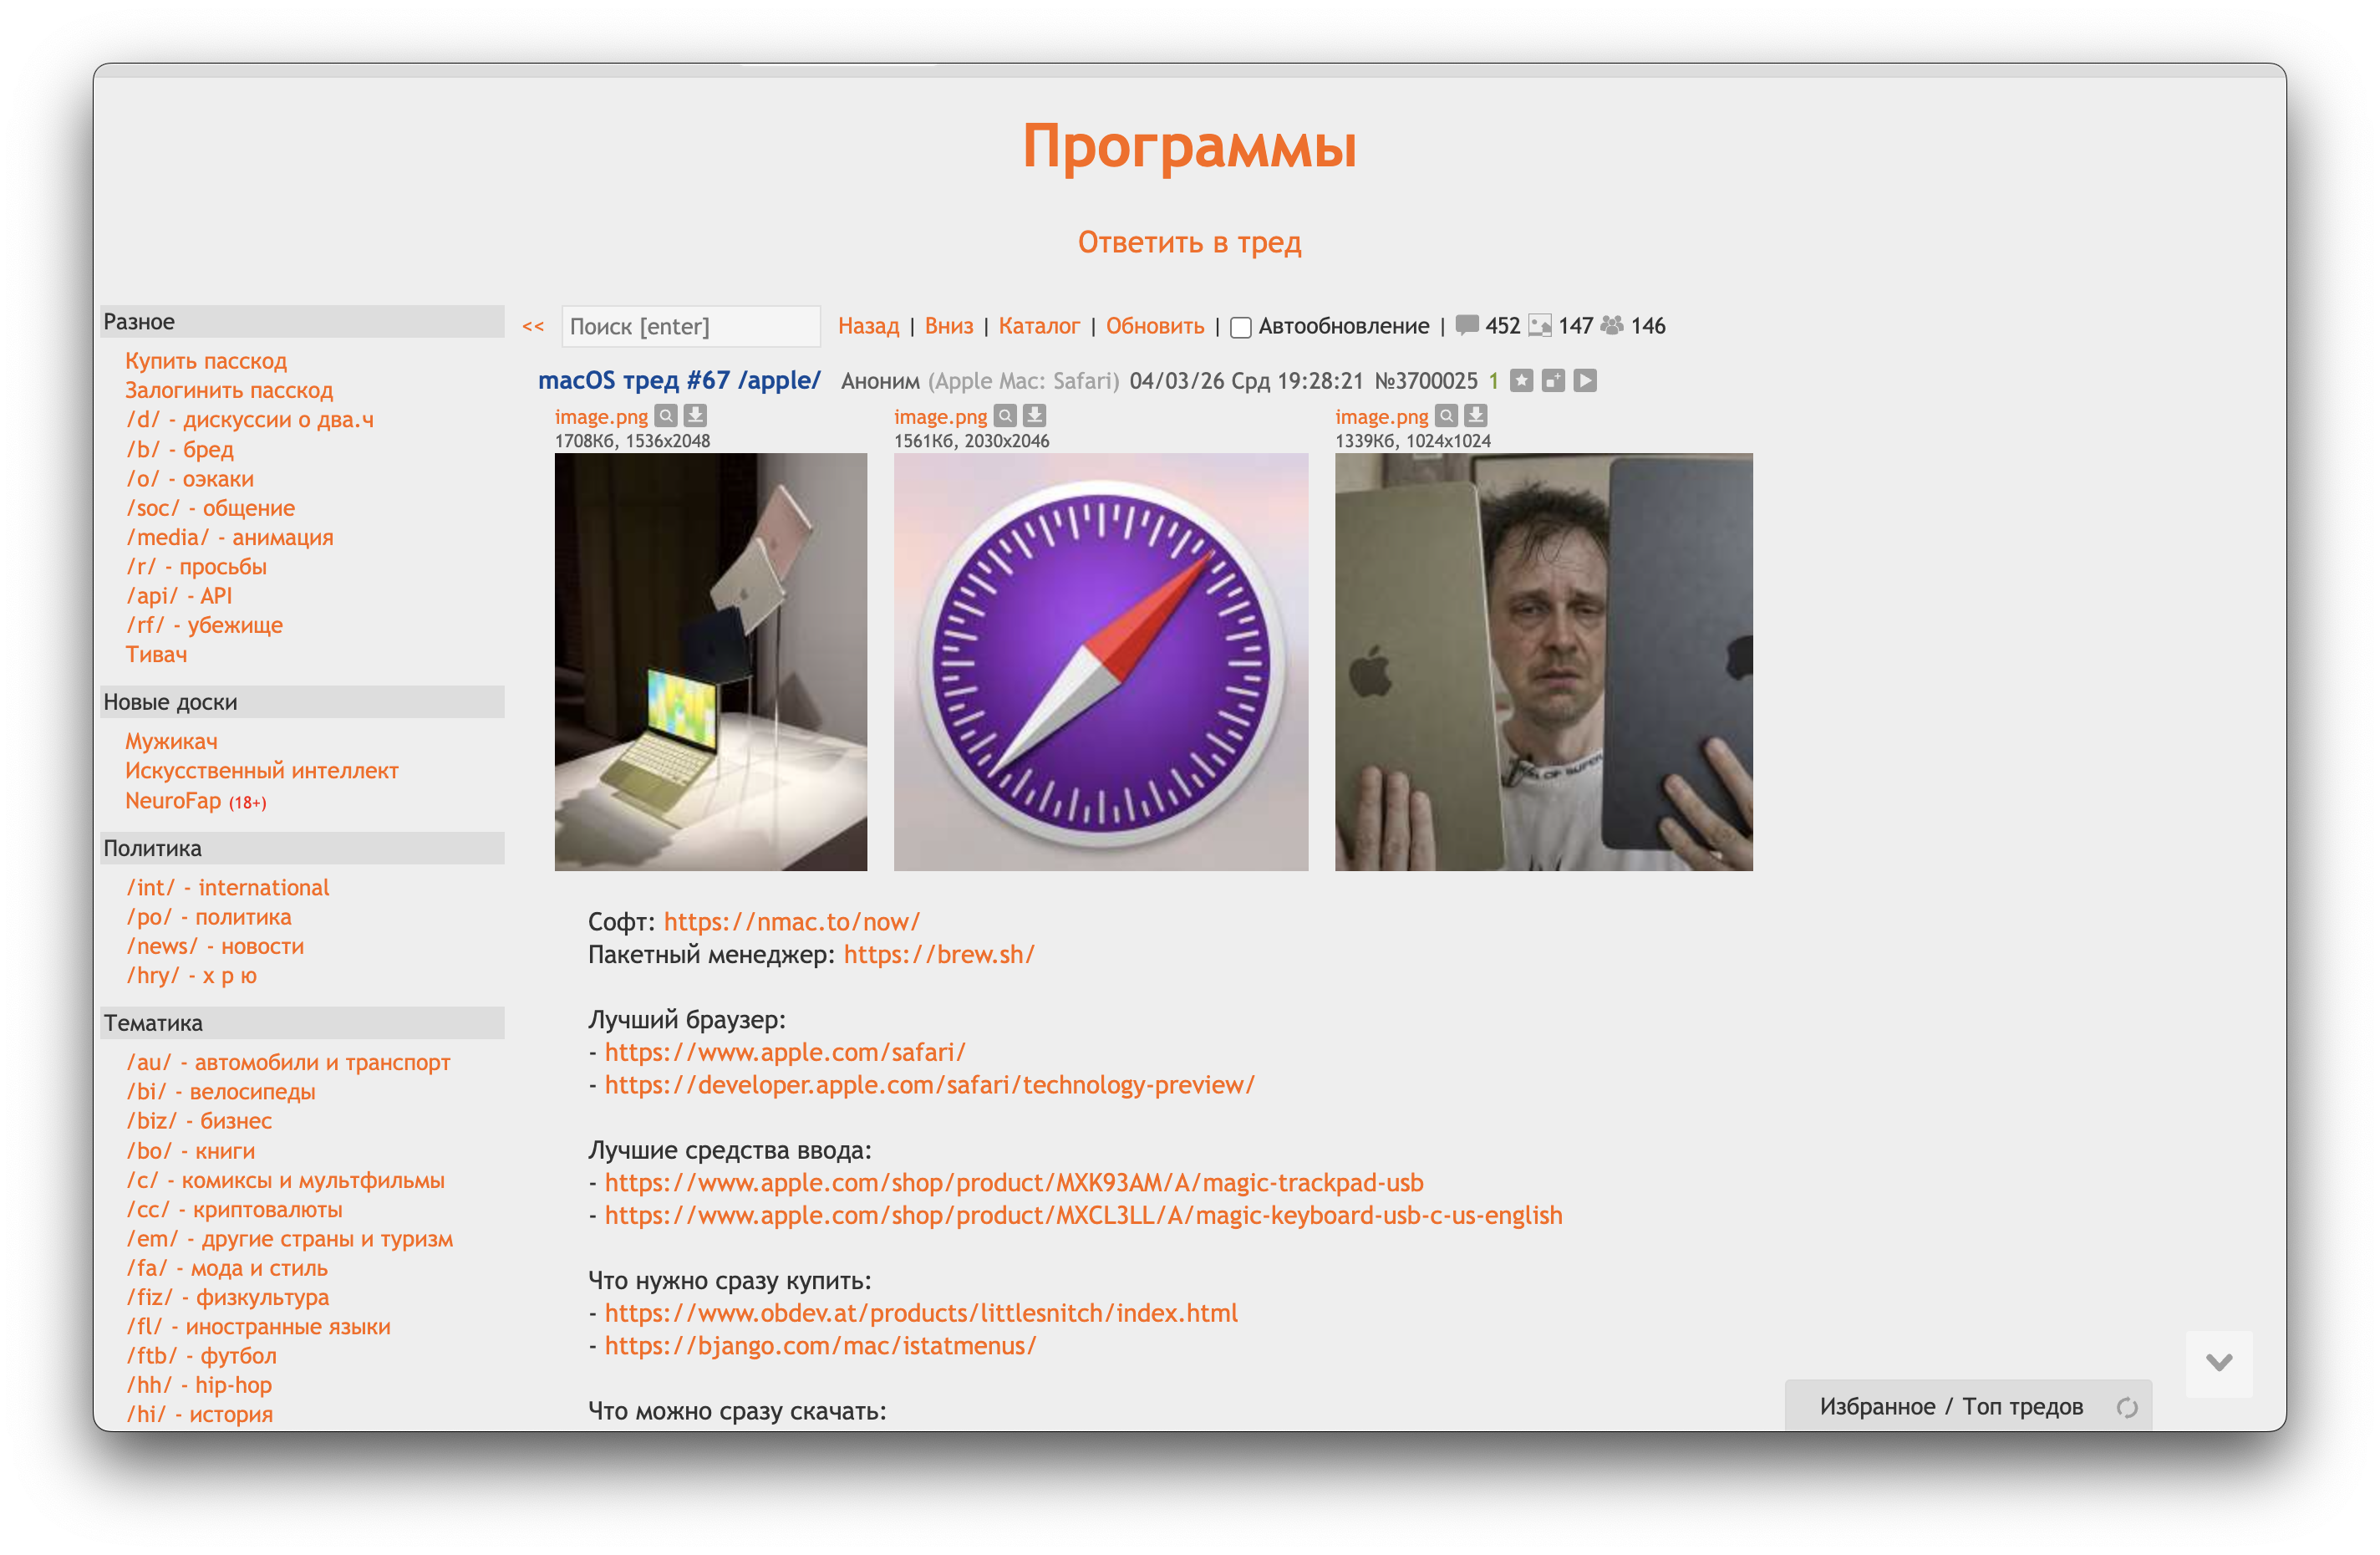Screen dimensions: 2380x1555
Task: Click the magnifier icon beside the 1708Кб image.png
Action: pyautogui.click(x=666, y=416)
